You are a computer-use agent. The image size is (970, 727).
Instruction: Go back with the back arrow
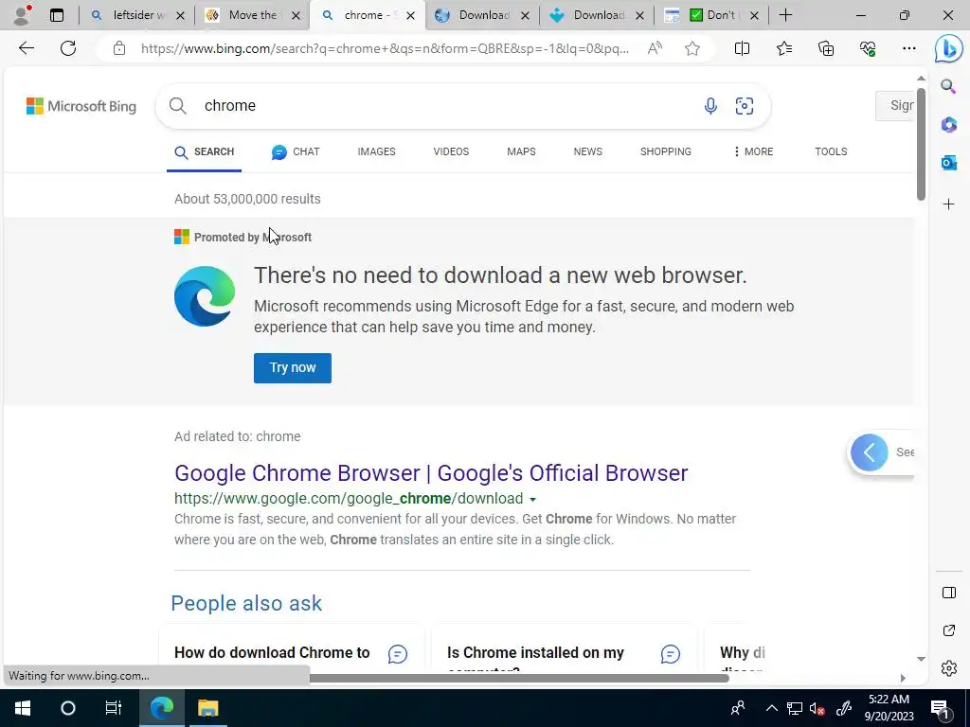26,48
